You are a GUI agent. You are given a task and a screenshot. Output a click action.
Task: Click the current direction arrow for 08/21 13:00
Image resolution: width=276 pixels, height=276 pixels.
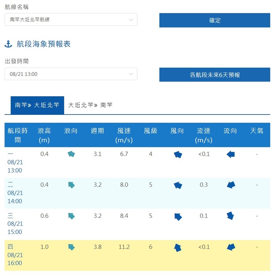(x=231, y=155)
